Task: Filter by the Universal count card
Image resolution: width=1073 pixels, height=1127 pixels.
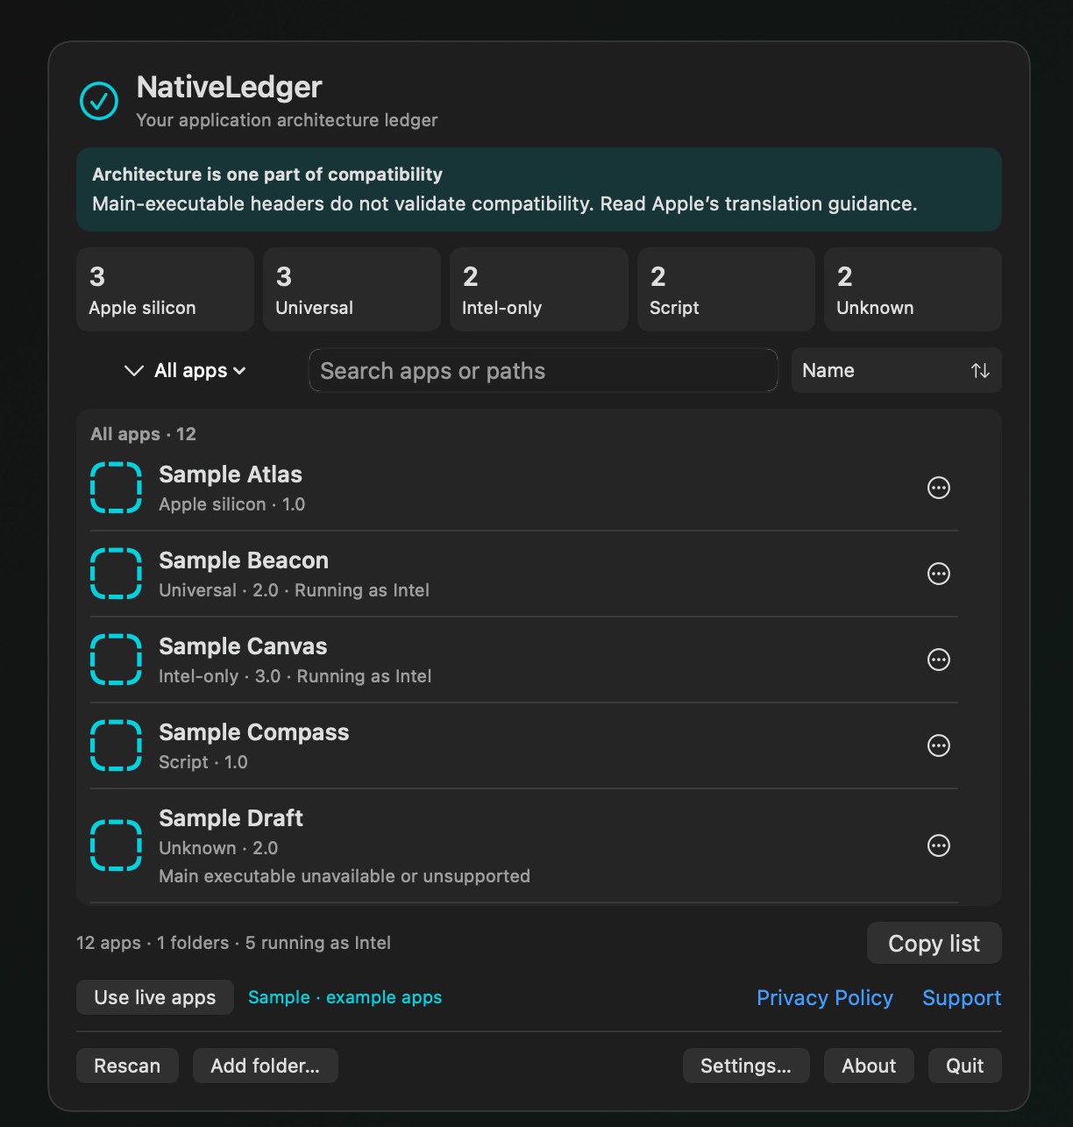Action: click(352, 289)
